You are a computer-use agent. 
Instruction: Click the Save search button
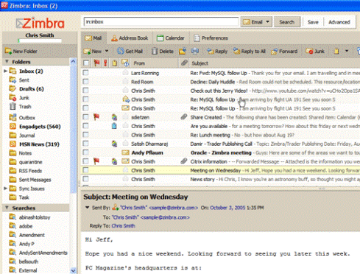[x=313, y=22]
